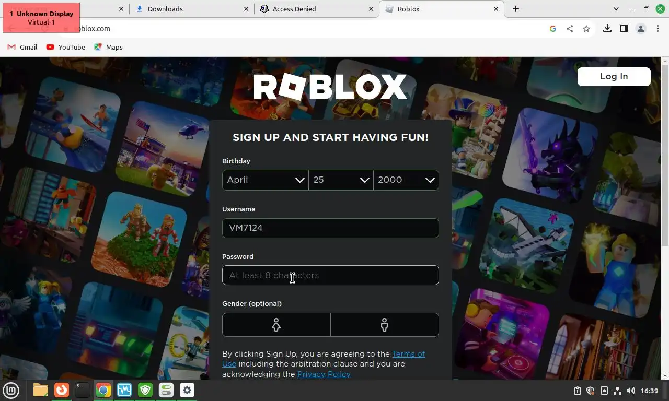Click the network tray icon

coord(618,391)
